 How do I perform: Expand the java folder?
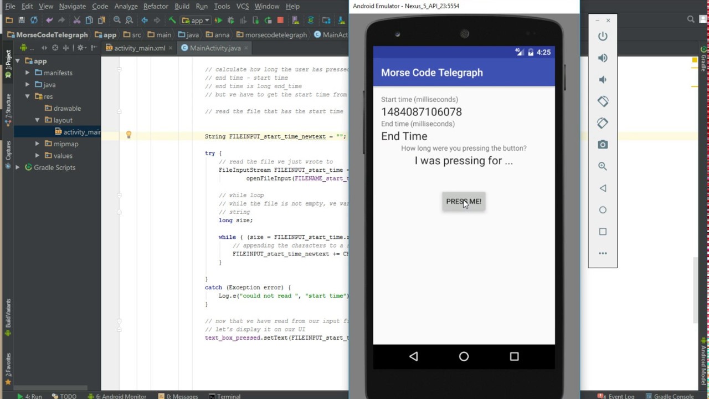click(x=27, y=85)
